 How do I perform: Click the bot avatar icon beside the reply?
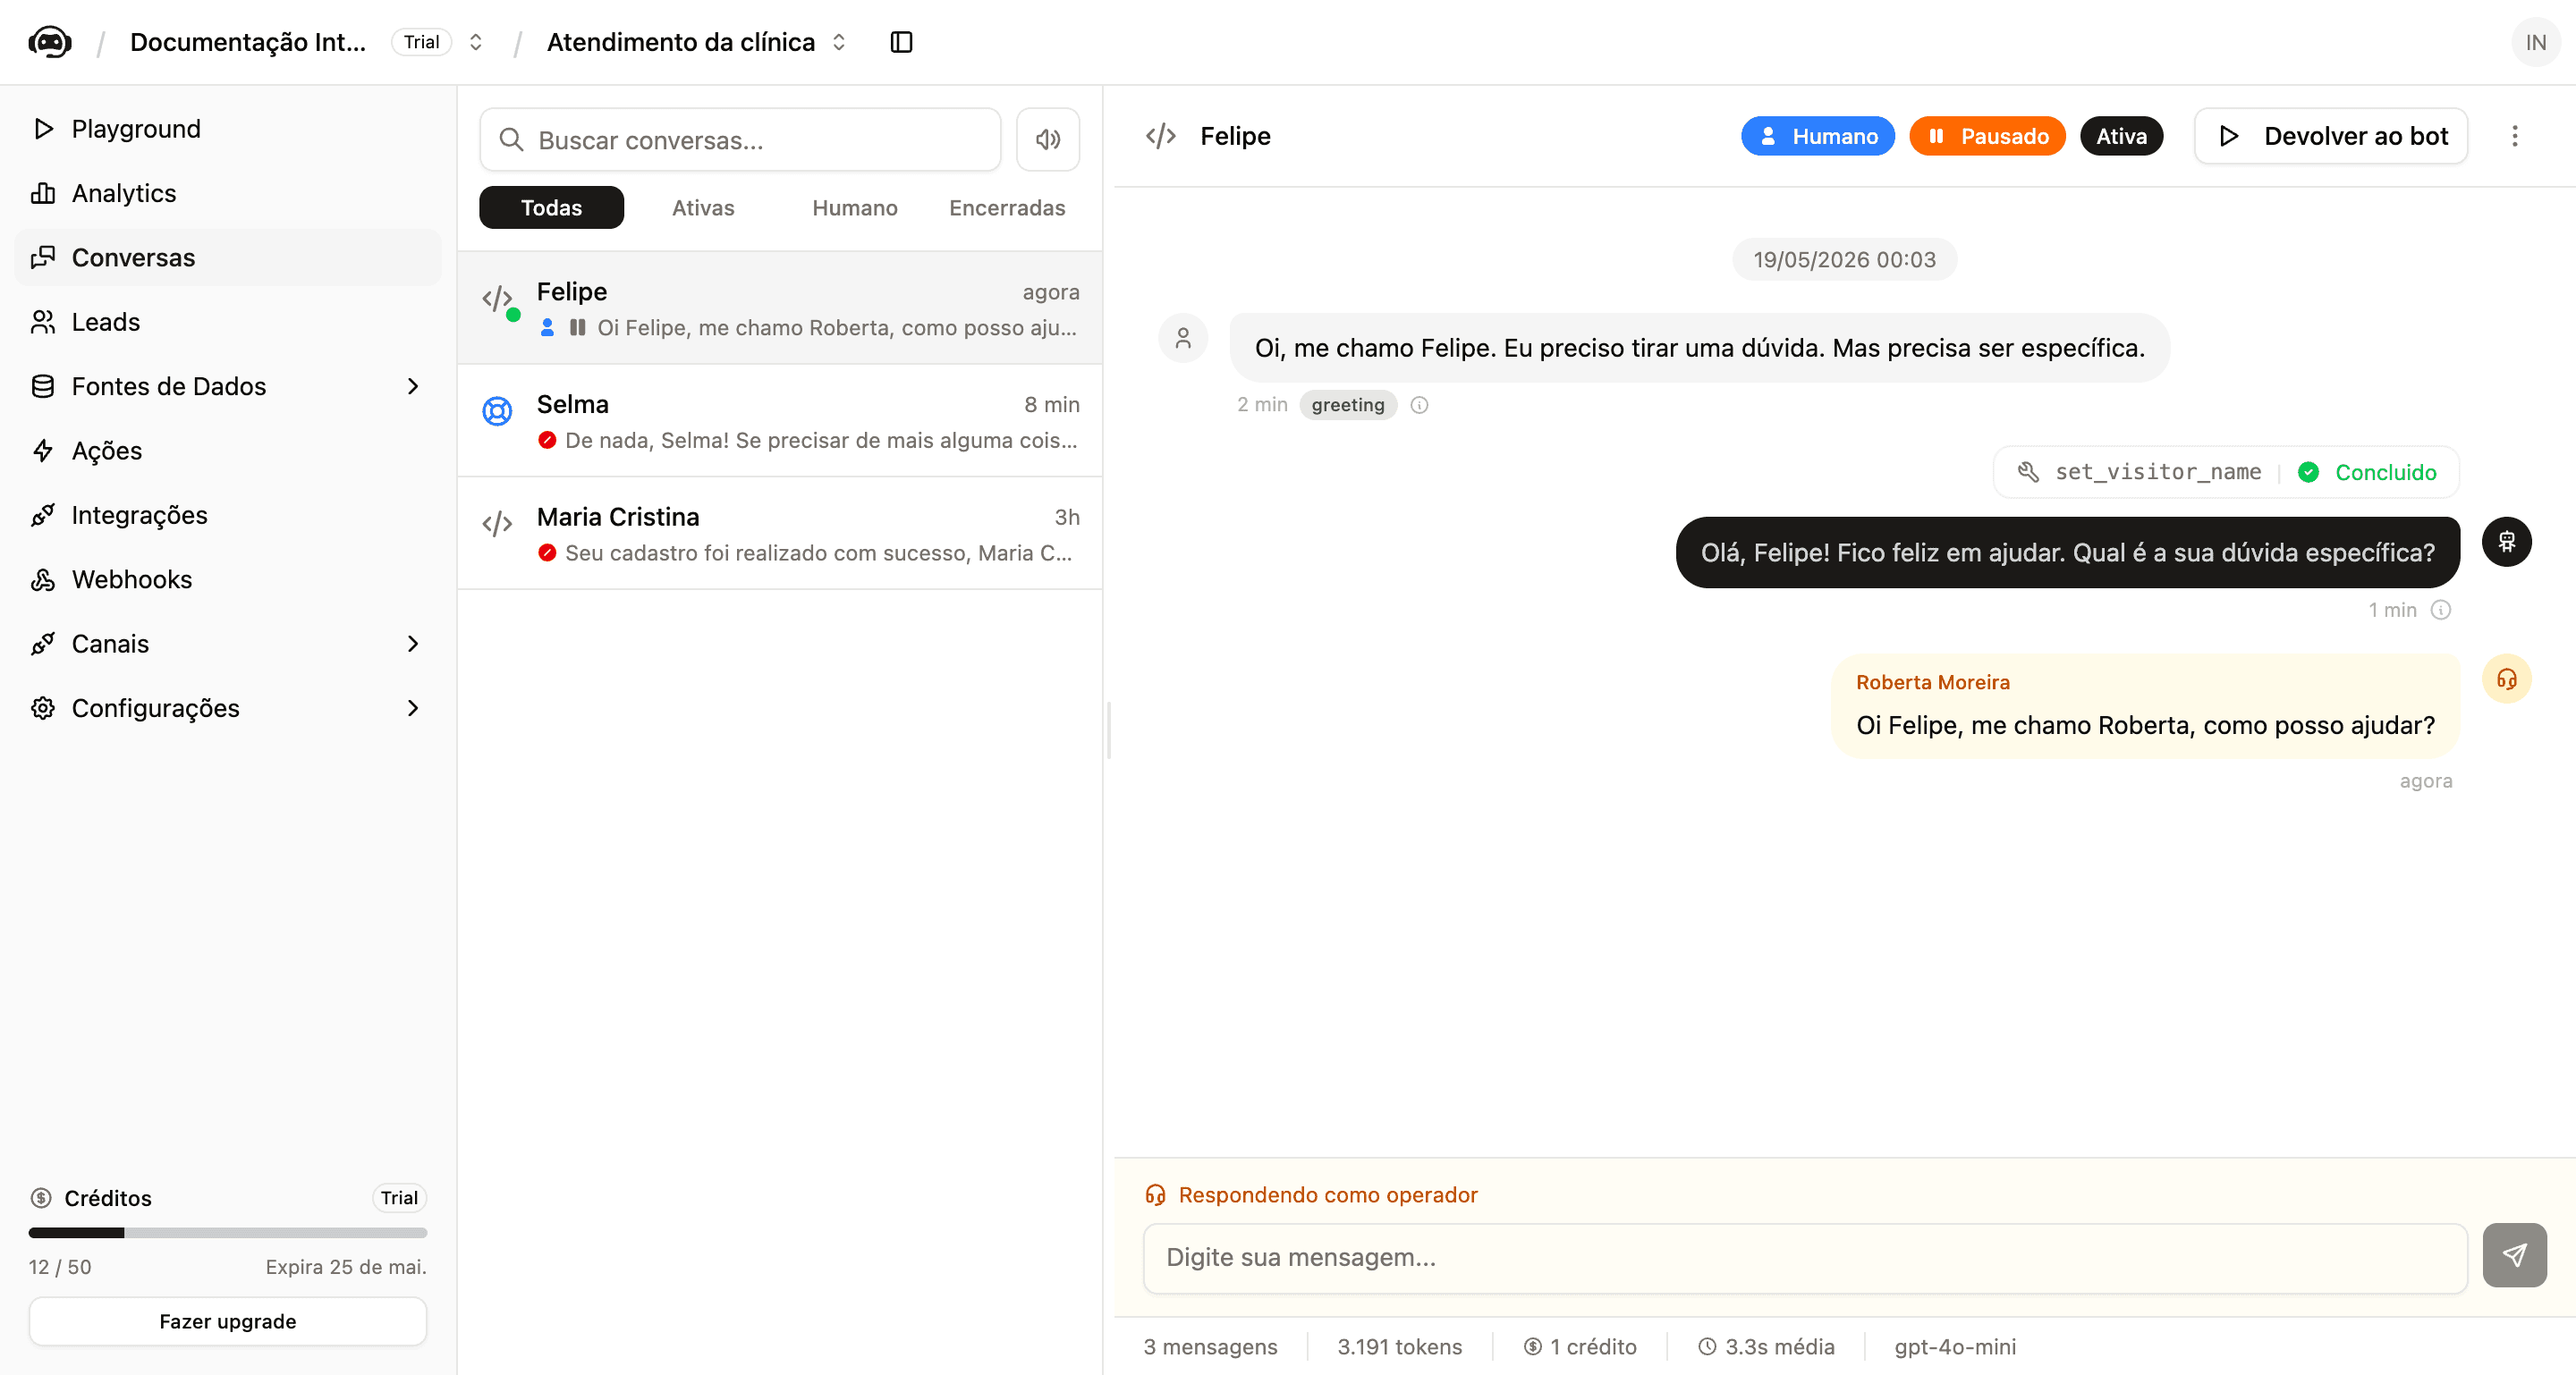(x=2506, y=542)
